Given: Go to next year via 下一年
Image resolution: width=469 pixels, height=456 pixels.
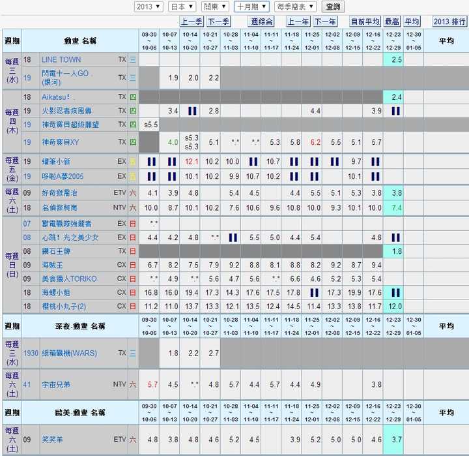Looking at the screenshot, I should [x=325, y=22].
